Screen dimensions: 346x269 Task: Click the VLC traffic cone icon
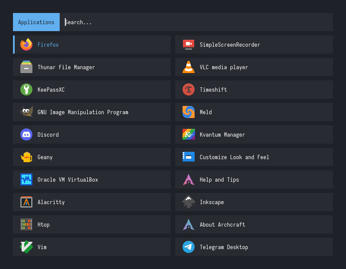(189, 67)
